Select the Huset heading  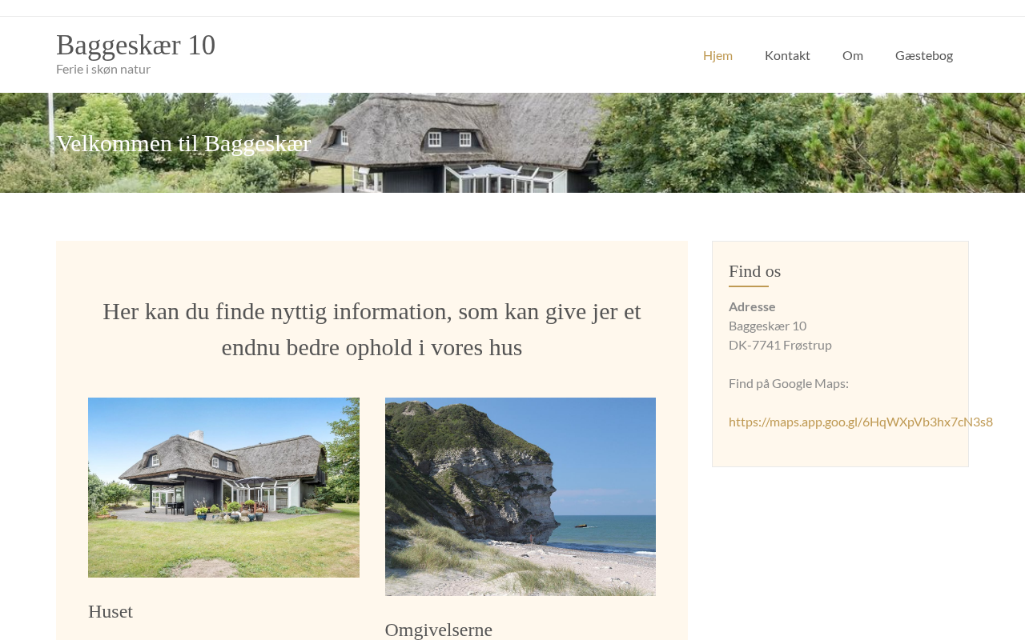click(111, 611)
